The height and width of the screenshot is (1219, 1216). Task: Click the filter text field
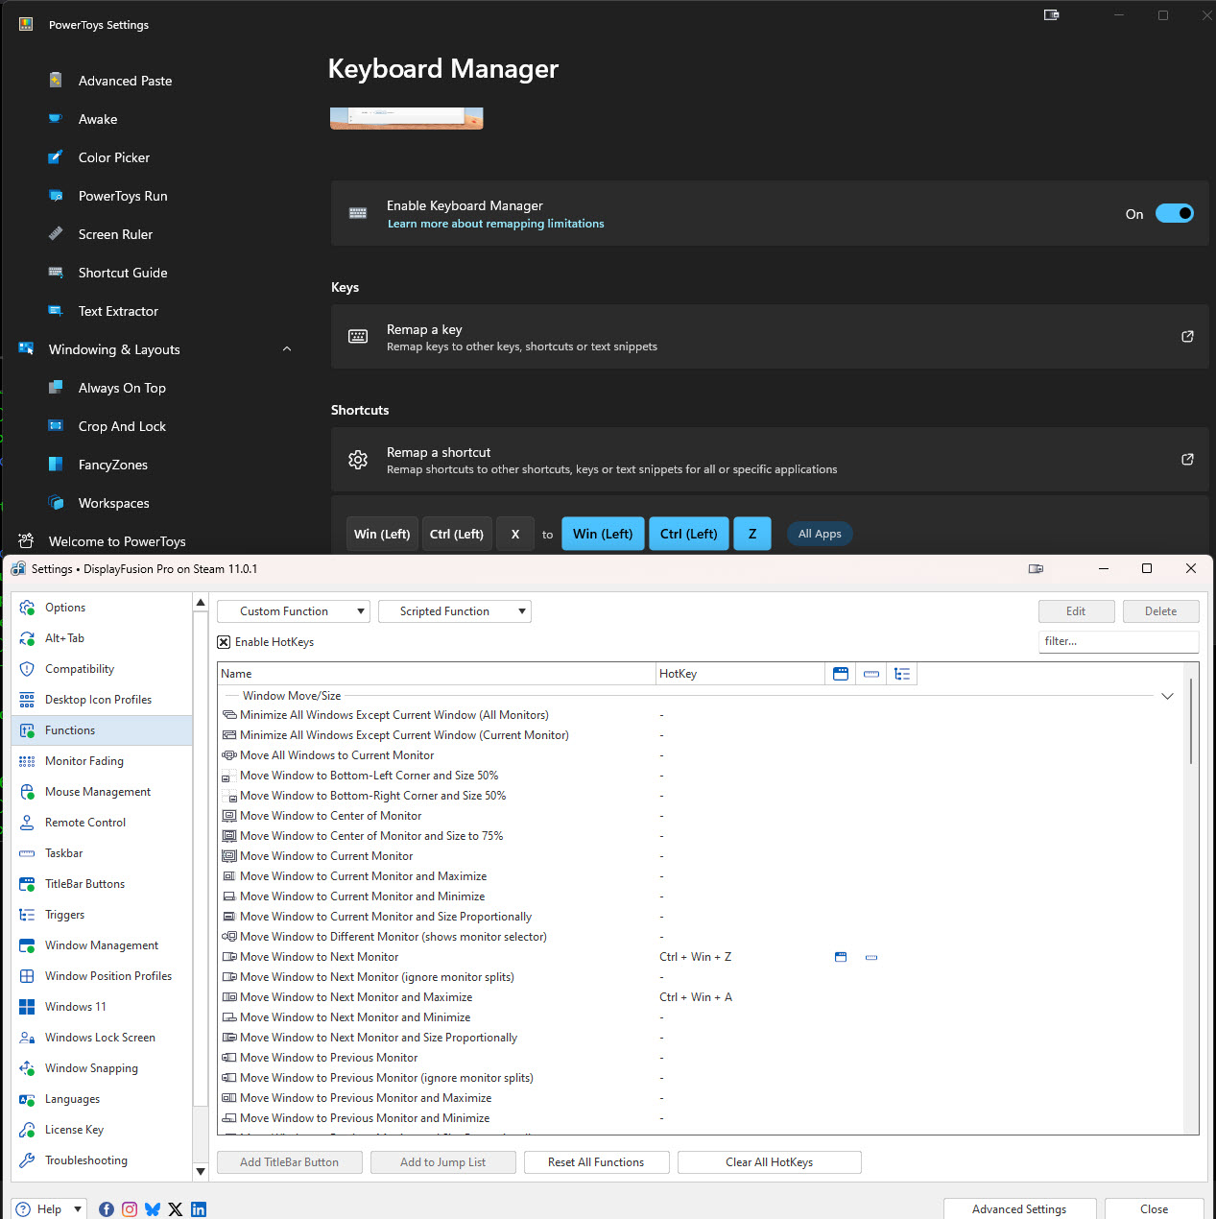[1118, 641]
